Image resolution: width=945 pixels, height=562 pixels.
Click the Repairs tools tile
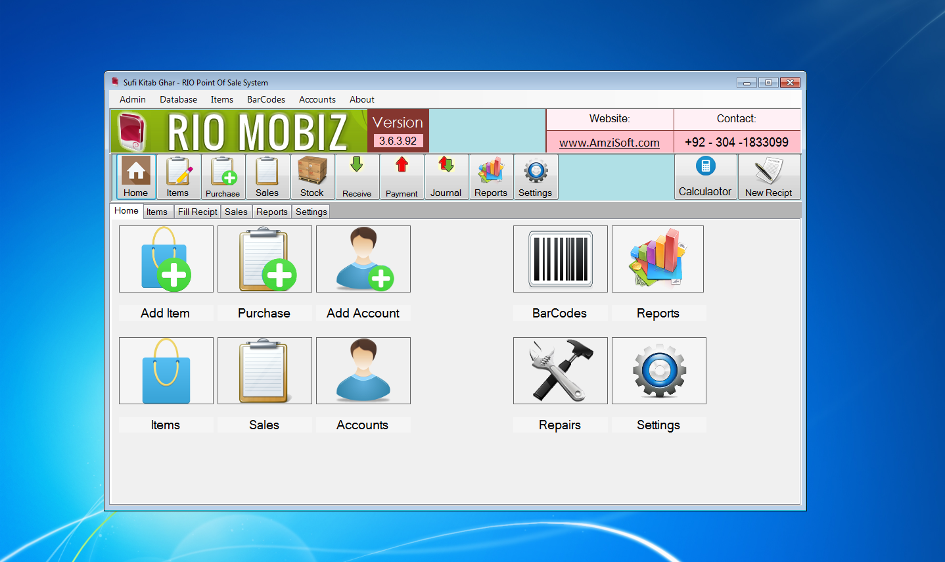point(560,371)
